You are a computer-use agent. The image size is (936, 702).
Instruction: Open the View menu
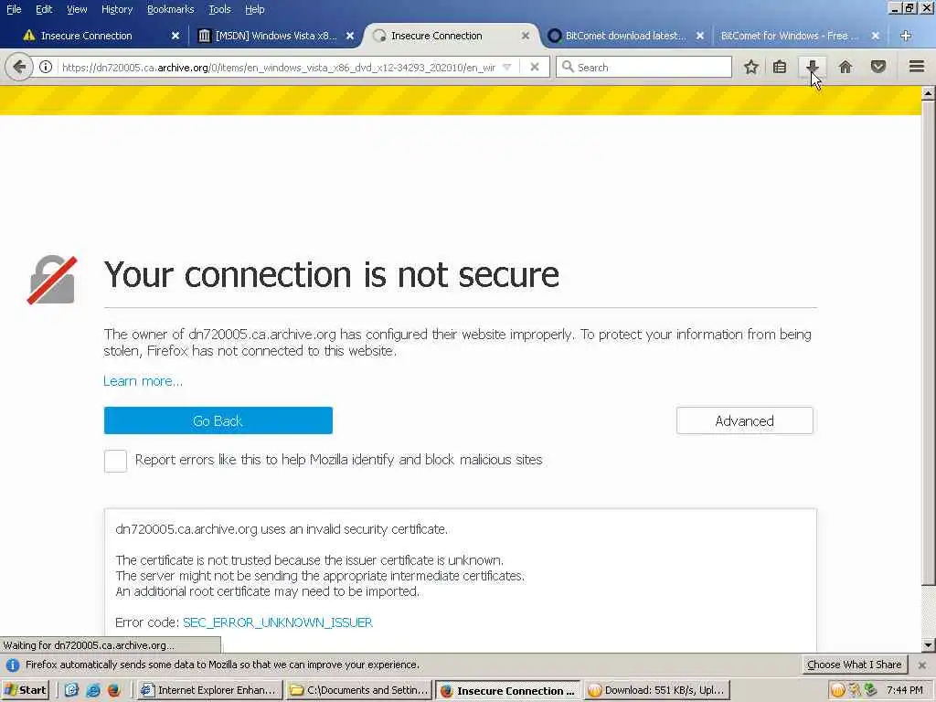(77, 9)
